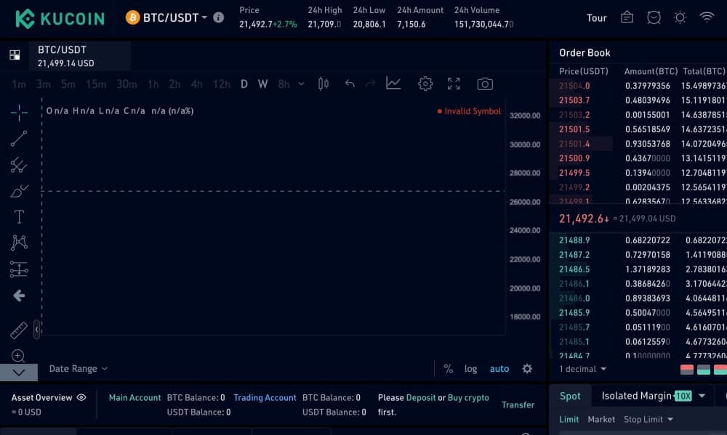Take a chart snapshot with camera icon

(x=485, y=84)
